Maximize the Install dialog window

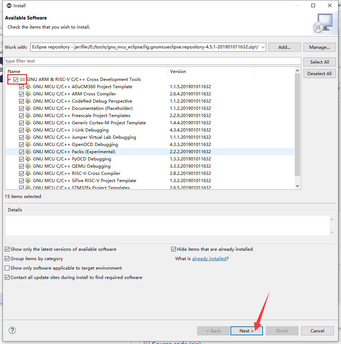[x=313, y=5]
